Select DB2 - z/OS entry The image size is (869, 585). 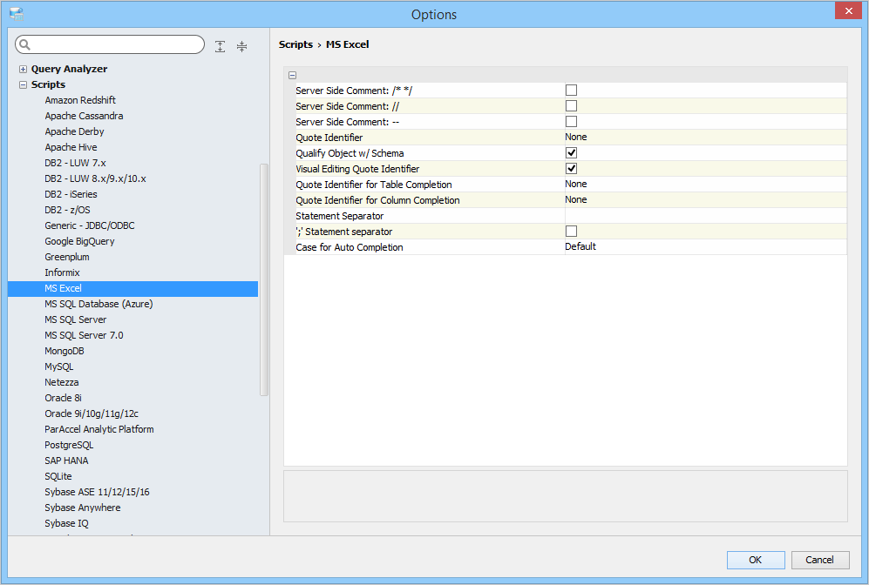pyautogui.click(x=67, y=210)
